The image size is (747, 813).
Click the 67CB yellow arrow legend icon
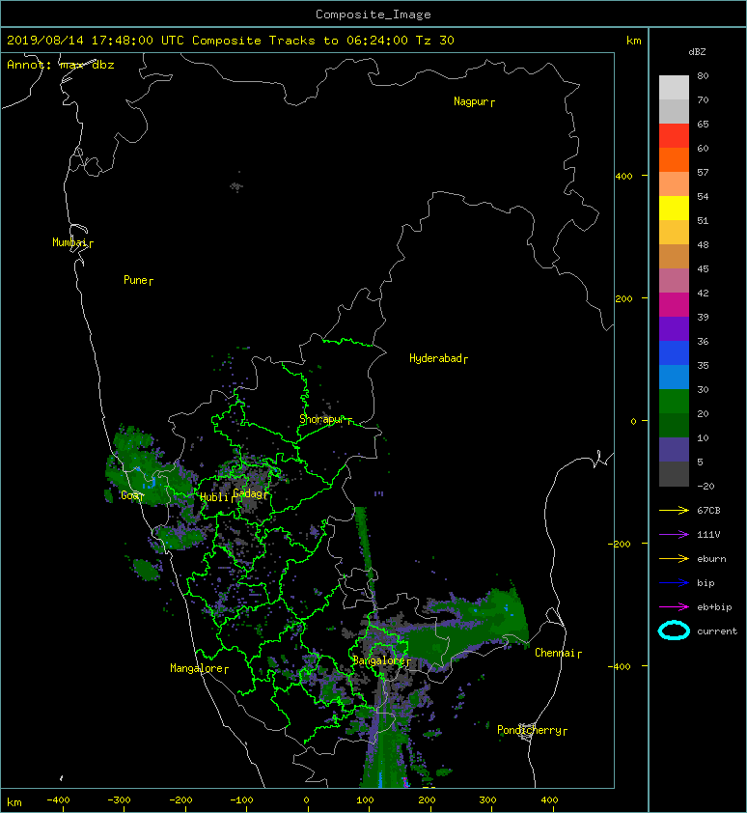(x=674, y=510)
